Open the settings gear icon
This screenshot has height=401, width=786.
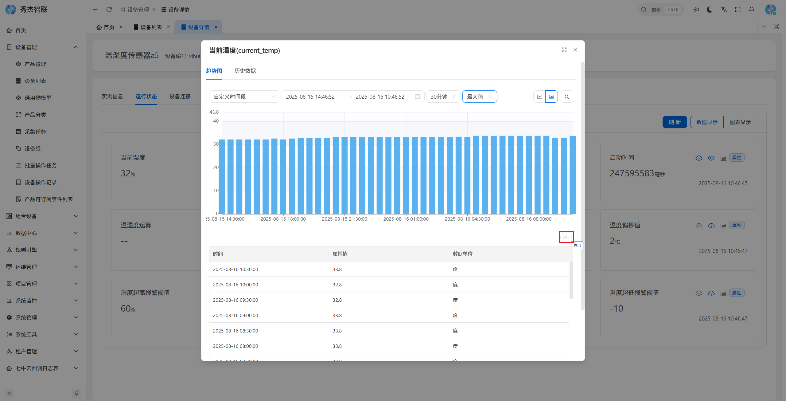coord(696,10)
